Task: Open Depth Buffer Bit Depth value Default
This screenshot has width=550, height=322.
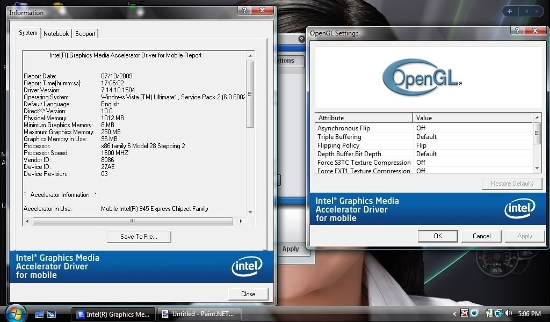Action: 426,154
